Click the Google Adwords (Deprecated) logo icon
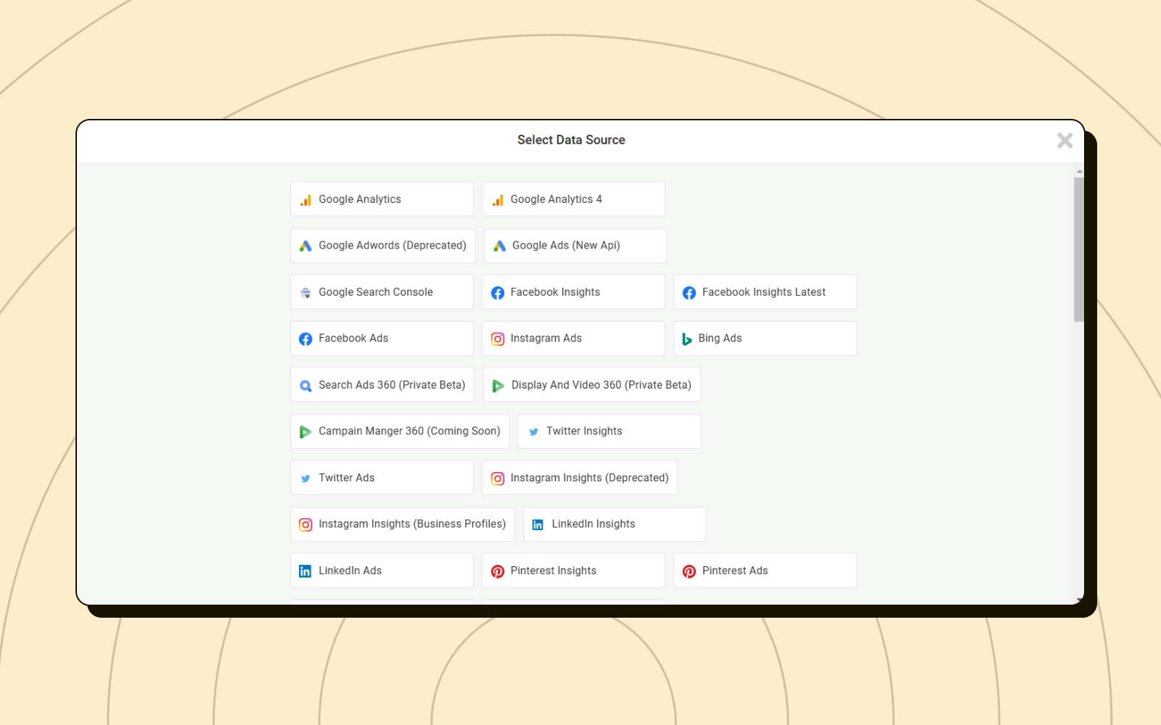The height and width of the screenshot is (725, 1161). pyautogui.click(x=305, y=246)
